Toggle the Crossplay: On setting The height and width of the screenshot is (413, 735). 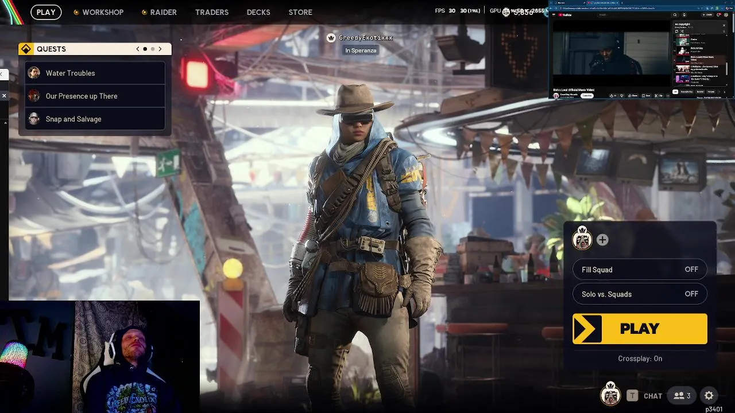[640, 359]
